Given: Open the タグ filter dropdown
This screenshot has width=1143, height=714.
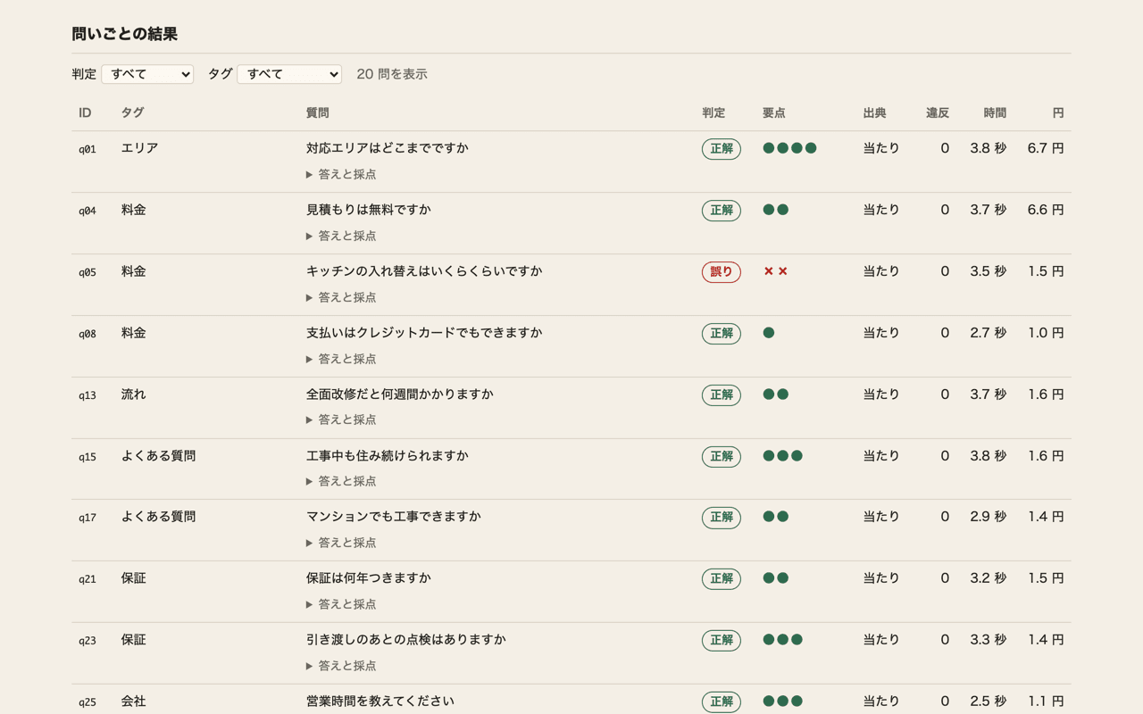Looking at the screenshot, I should pos(289,74).
